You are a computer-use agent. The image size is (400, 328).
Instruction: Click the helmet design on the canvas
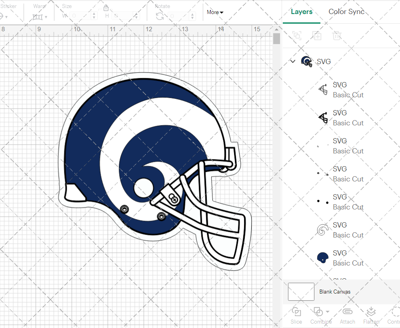pos(154,171)
